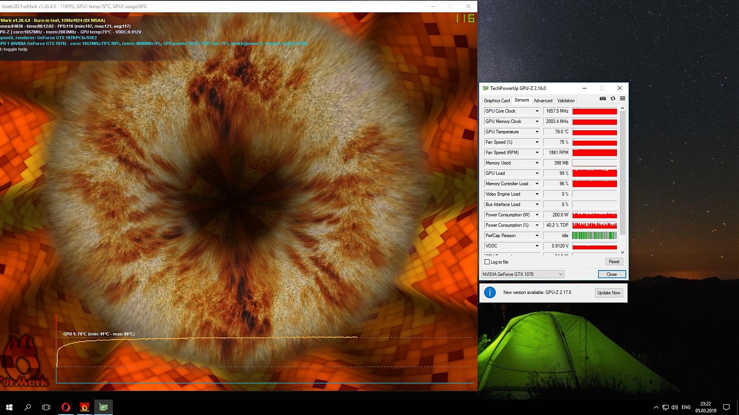Viewport: 739px width, 415px height.
Task: Click the PerfCap Reason green graph
Action: [595, 236]
